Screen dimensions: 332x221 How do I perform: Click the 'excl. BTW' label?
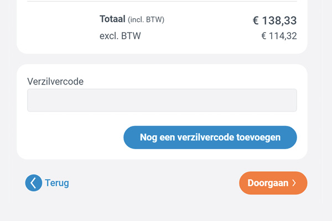click(x=120, y=36)
